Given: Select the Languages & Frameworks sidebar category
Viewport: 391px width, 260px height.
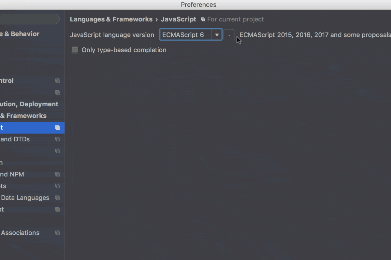Looking at the screenshot, I should pos(23,116).
